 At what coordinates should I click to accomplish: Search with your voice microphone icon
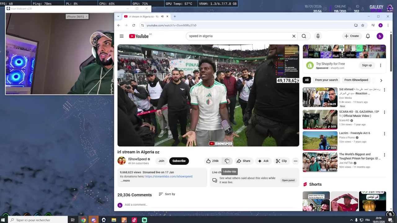pyautogui.click(x=318, y=36)
